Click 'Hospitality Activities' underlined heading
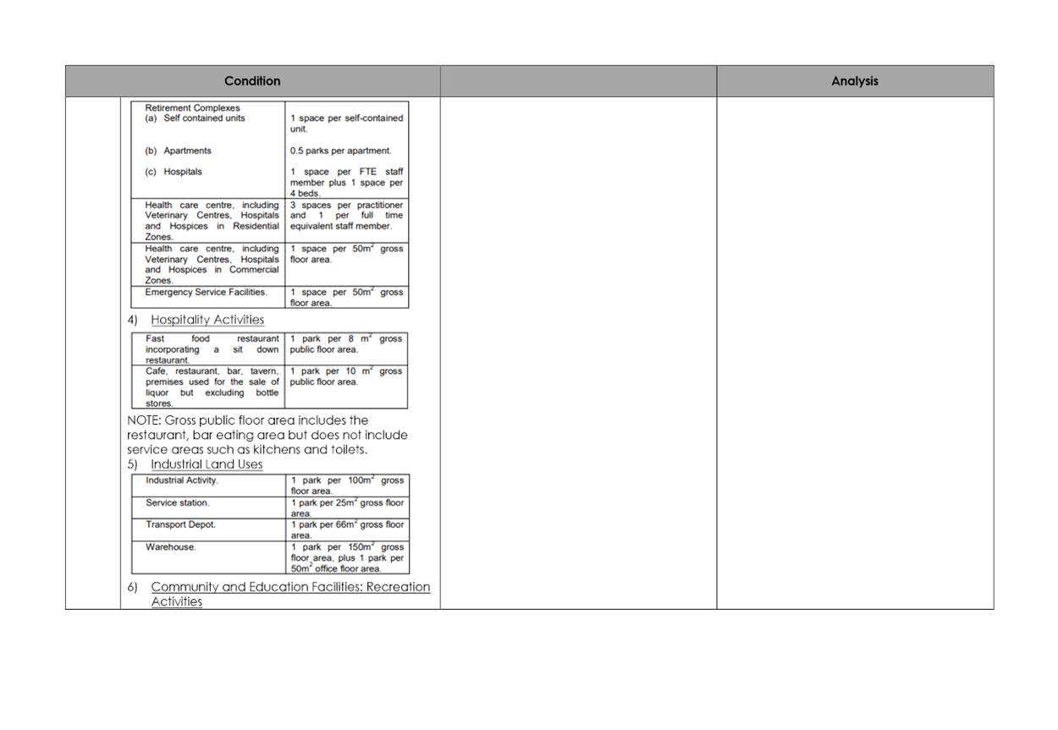The width and height of the screenshot is (1058, 730). (x=207, y=320)
